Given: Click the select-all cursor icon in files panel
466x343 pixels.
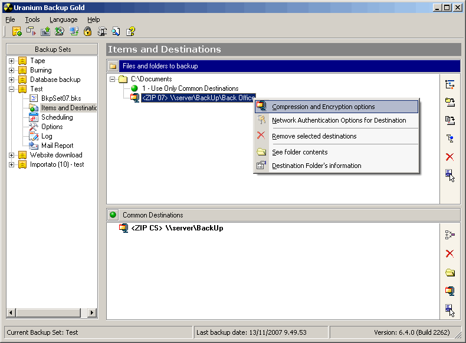Looking at the screenshot, I should tap(449, 175).
